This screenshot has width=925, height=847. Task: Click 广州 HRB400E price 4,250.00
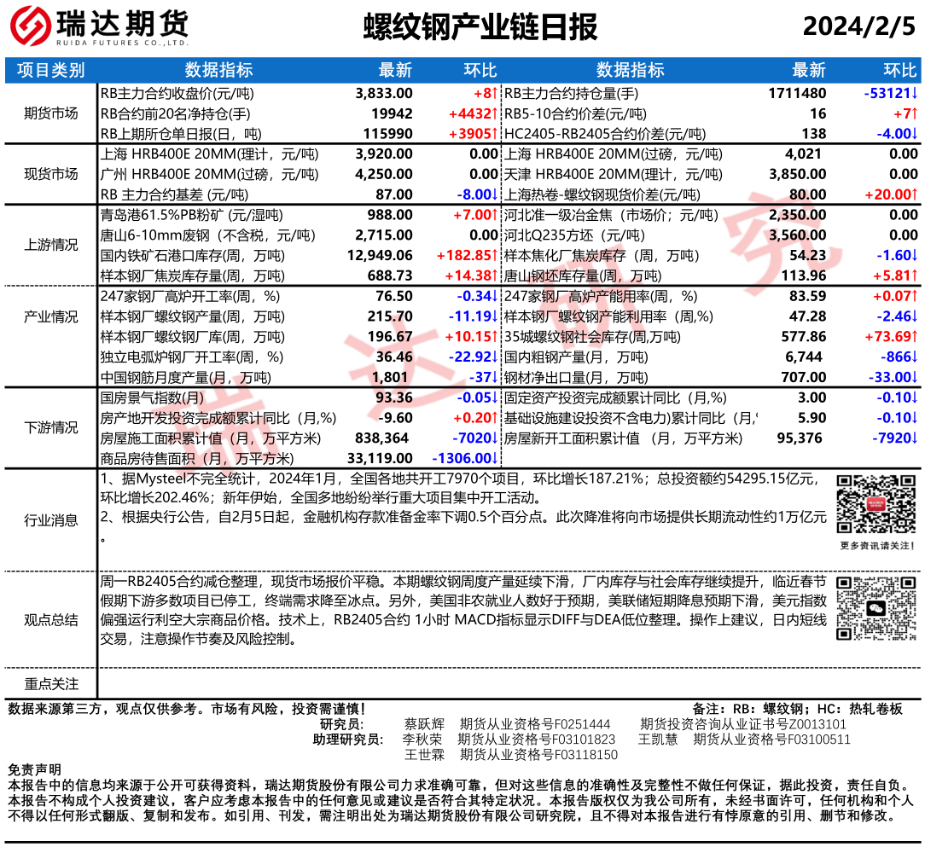(384, 175)
